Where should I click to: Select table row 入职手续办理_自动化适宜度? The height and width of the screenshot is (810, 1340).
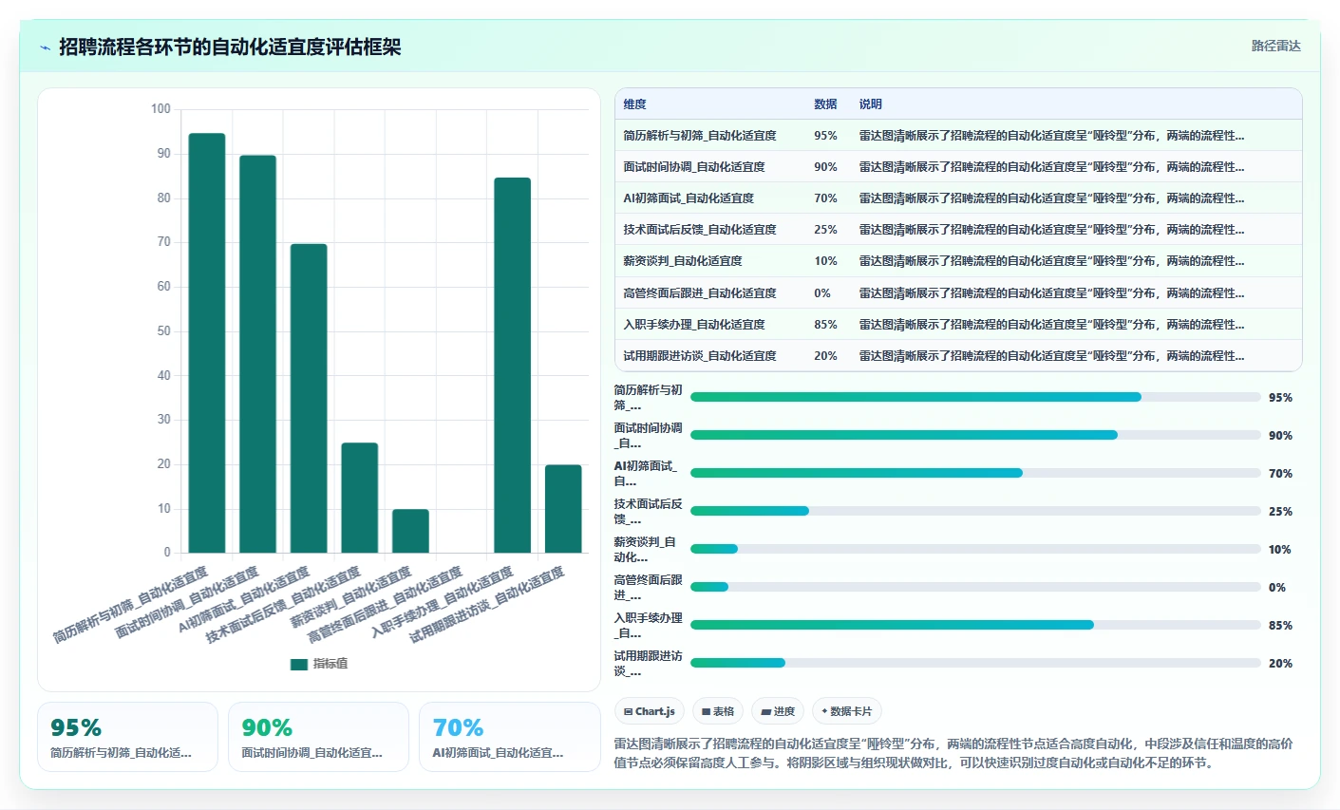[x=958, y=325]
